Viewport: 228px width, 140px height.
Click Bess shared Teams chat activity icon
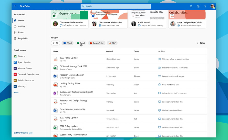(x=160, y=68)
